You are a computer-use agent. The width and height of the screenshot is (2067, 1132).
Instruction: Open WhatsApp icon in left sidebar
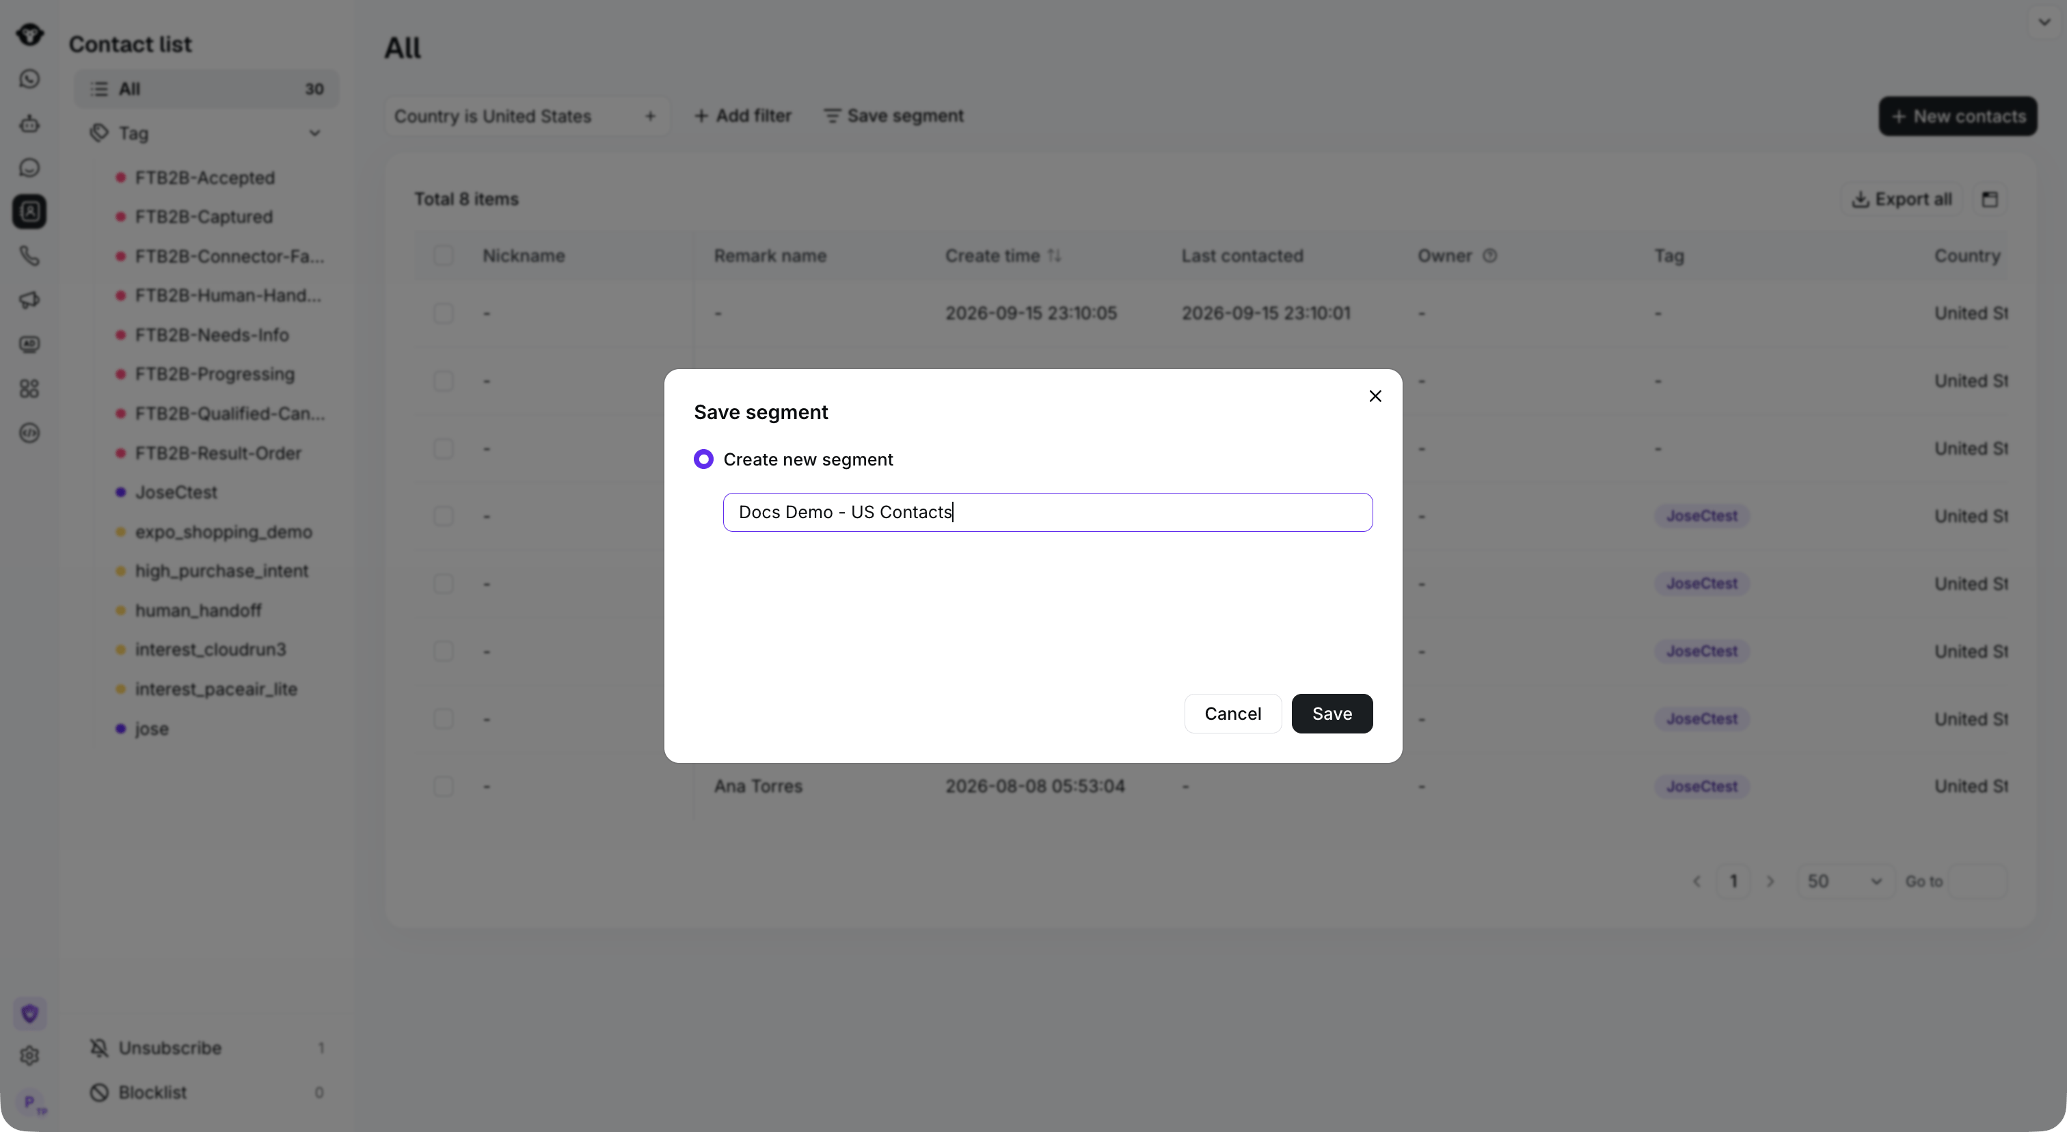pyautogui.click(x=29, y=79)
